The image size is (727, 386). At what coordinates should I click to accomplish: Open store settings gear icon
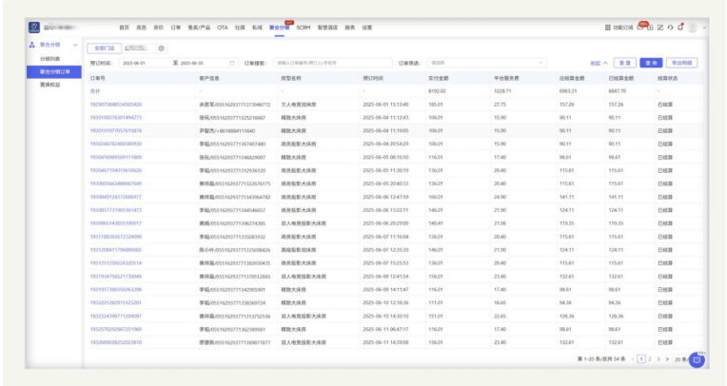162,48
